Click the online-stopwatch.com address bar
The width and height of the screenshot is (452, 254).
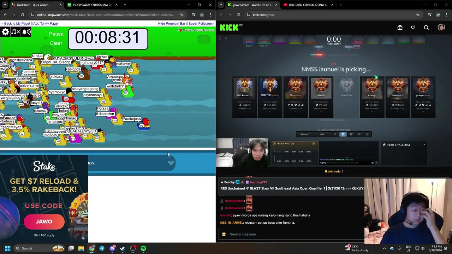click(x=105, y=15)
